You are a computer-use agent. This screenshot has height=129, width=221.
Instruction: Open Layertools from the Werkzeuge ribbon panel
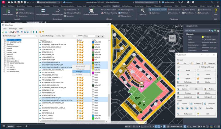click(142, 12)
